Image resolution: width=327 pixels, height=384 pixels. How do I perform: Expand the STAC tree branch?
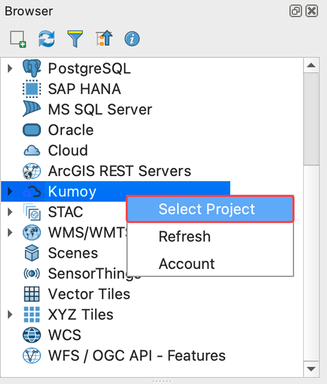(x=10, y=212)
